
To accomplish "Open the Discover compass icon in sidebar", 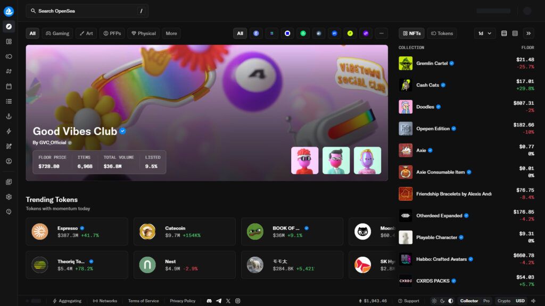I will click(9, 27).
